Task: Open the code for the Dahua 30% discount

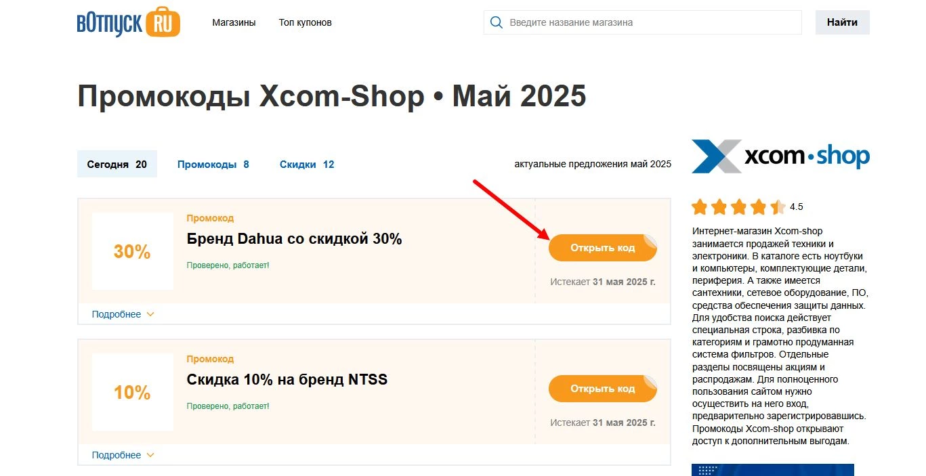Action: pyautogui.click(x=602, y=247)
